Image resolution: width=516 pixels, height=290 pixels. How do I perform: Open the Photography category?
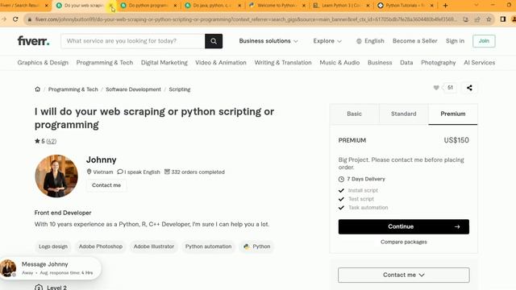[439, 63]
